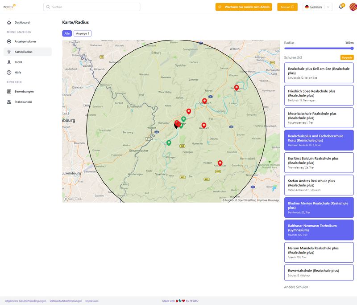
Task: Select the red map pin at Neumagen
Action: [x=237, y=87]
